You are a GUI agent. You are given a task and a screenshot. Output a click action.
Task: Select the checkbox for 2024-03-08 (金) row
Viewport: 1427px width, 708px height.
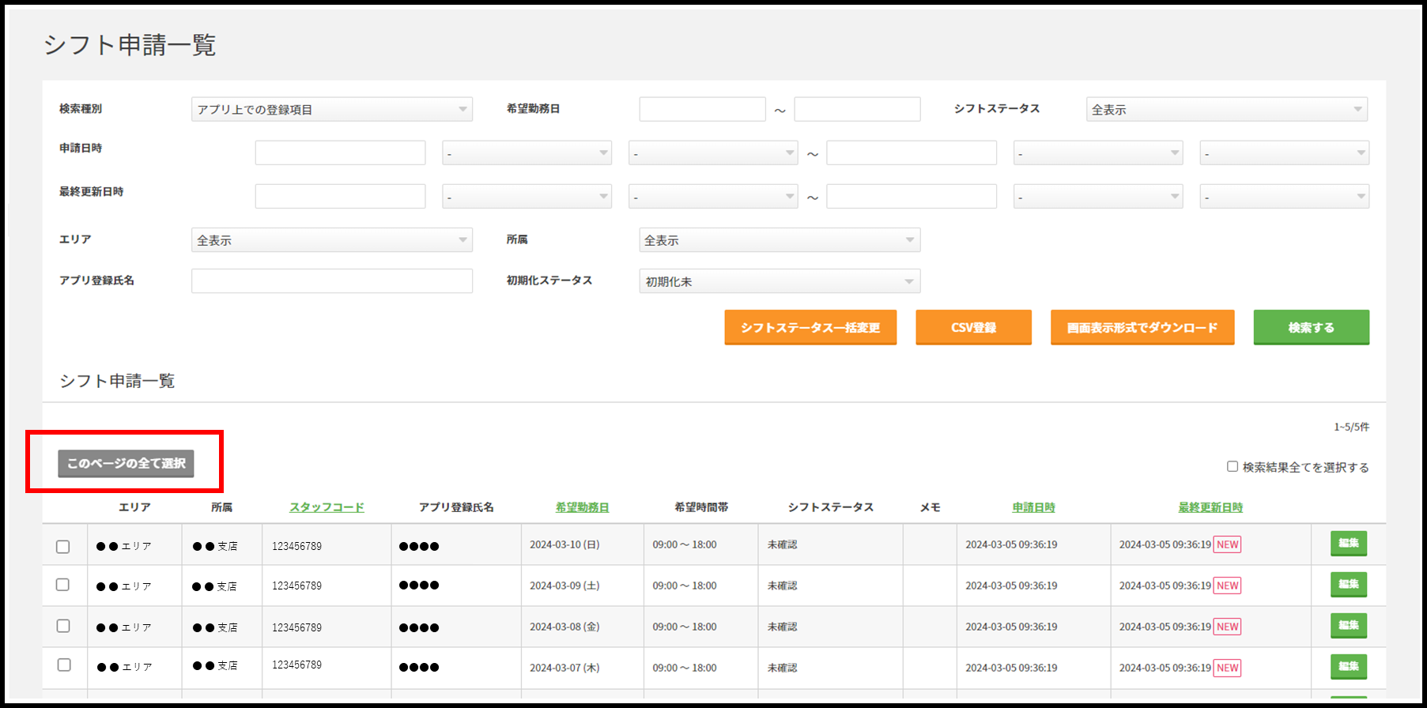click(63, 626)
